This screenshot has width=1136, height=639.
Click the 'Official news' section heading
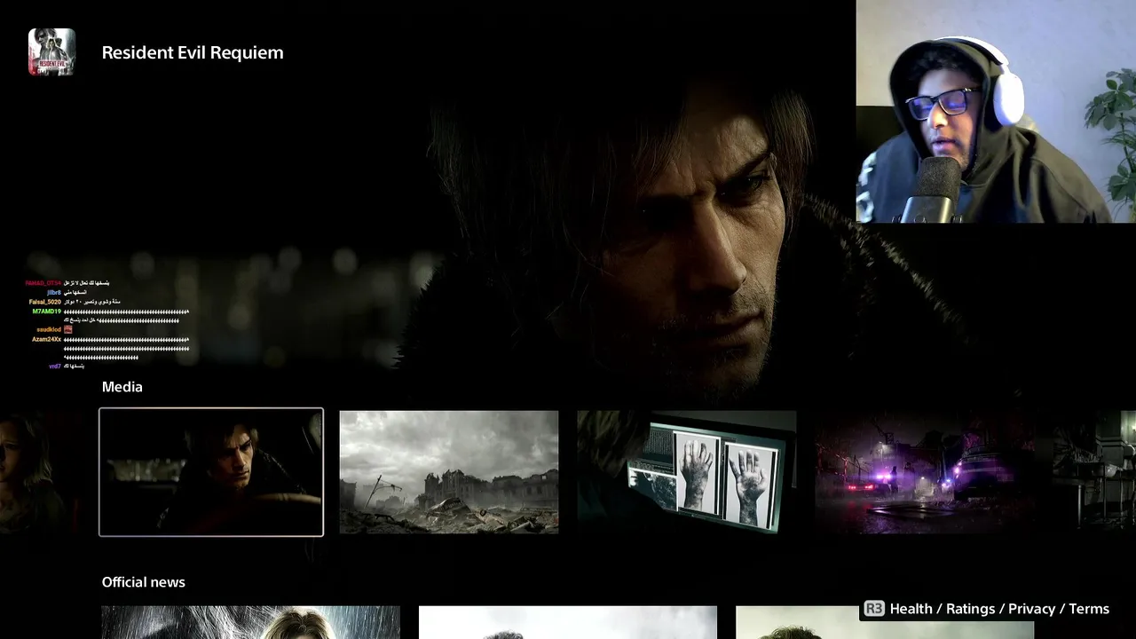point(144,582)
